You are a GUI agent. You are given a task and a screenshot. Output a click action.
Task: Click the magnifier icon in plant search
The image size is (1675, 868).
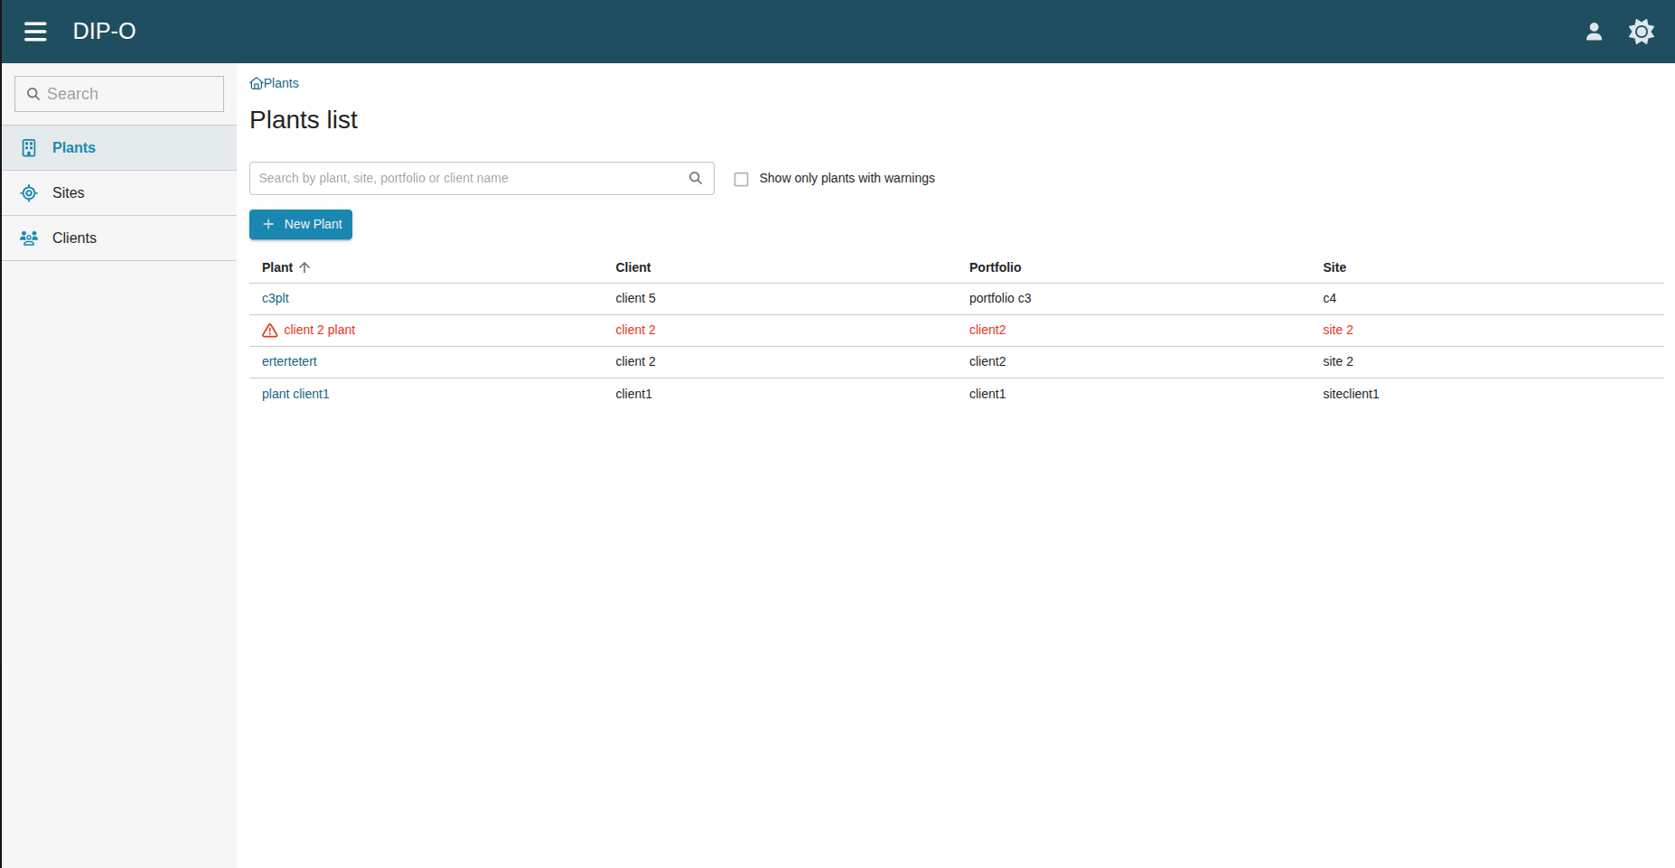(x=696, y=178)
